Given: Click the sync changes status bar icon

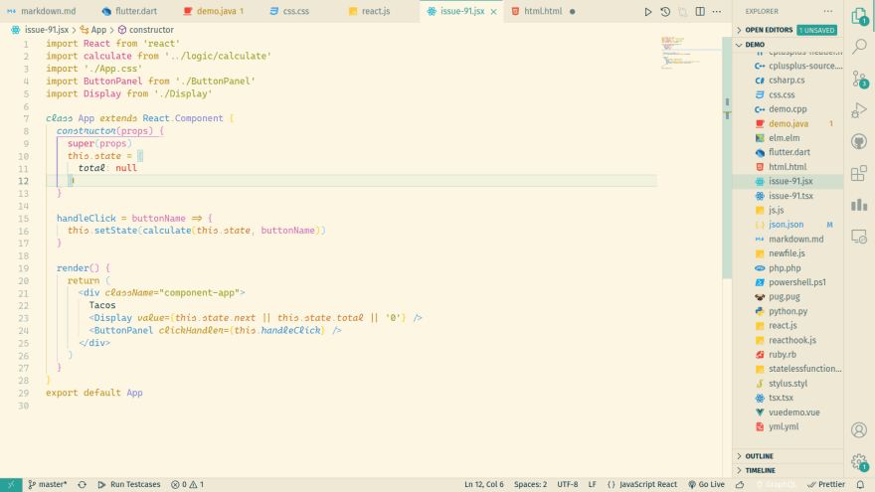Looking at the screenshot, I should 82,485.
